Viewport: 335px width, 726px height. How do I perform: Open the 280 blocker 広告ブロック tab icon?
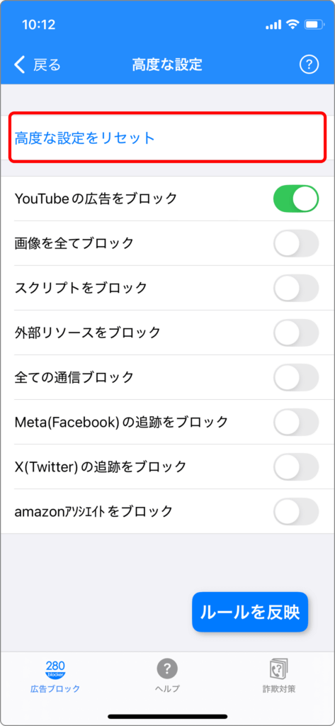pos(55,669)
